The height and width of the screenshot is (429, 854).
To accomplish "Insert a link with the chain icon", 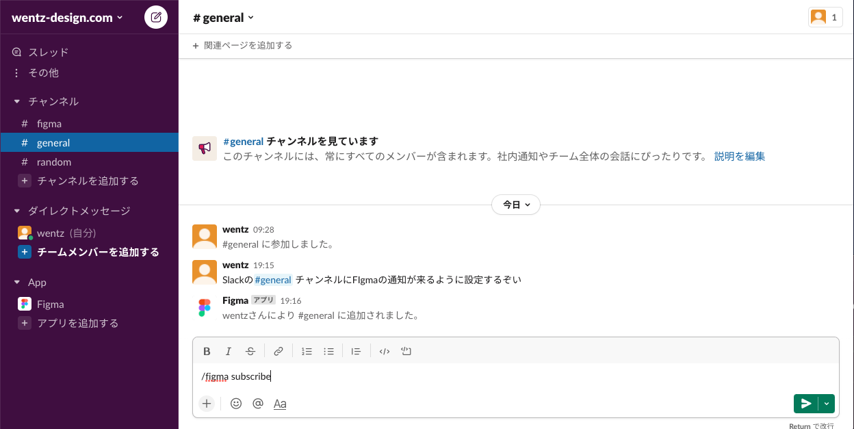I will coord(279,352).
